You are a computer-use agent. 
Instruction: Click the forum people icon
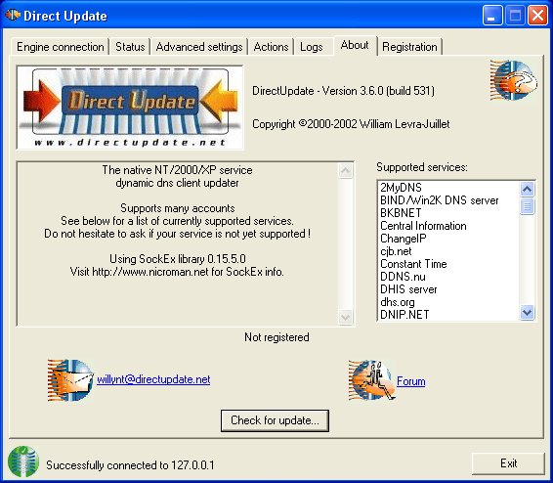pyautogui.click(x=371, y=380)
